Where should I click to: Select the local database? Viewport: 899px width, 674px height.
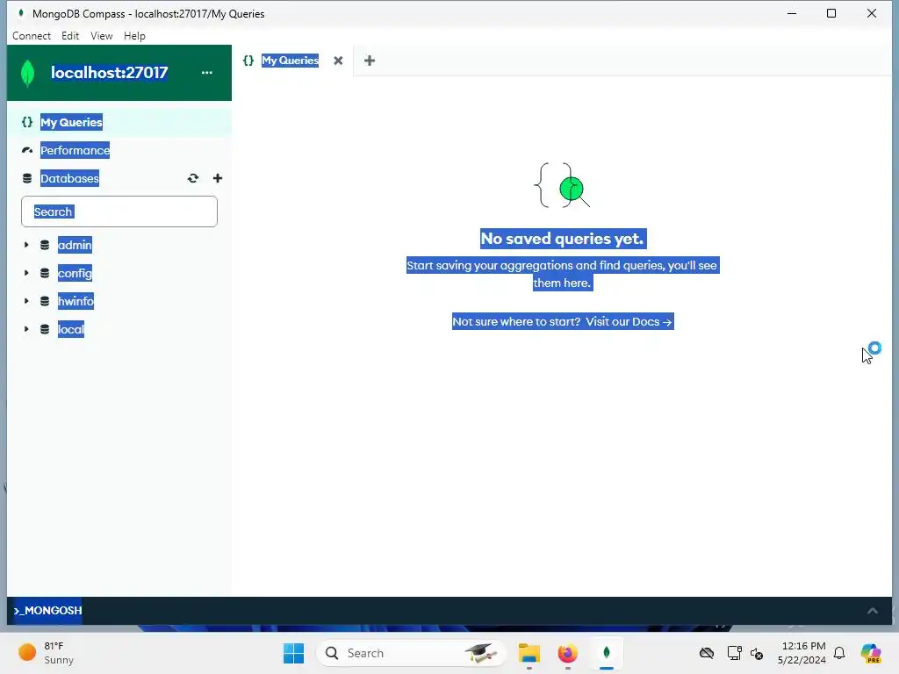71,330
